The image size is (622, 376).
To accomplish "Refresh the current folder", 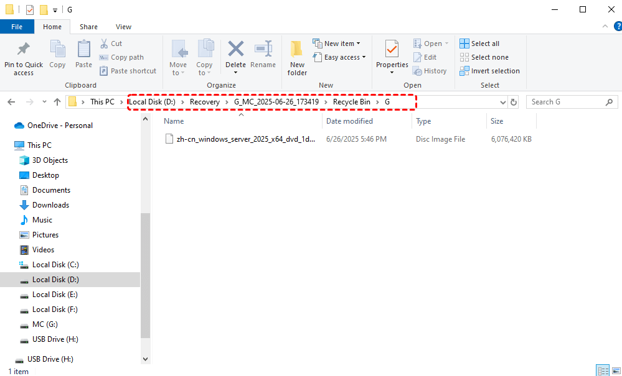I will (514, 102).
